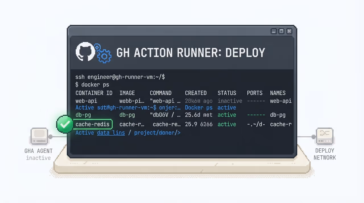Screen dimensions: 364x203
Task: Click the 'docker ps' command line
Action: pyautogui.click(x=92, y=85)
